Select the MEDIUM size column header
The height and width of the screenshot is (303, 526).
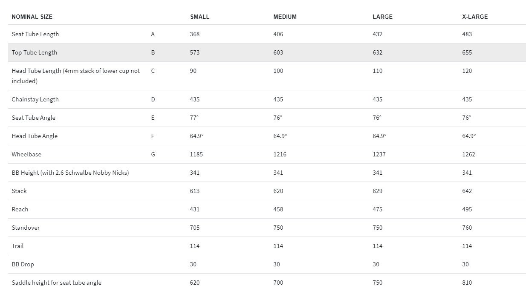285,17
